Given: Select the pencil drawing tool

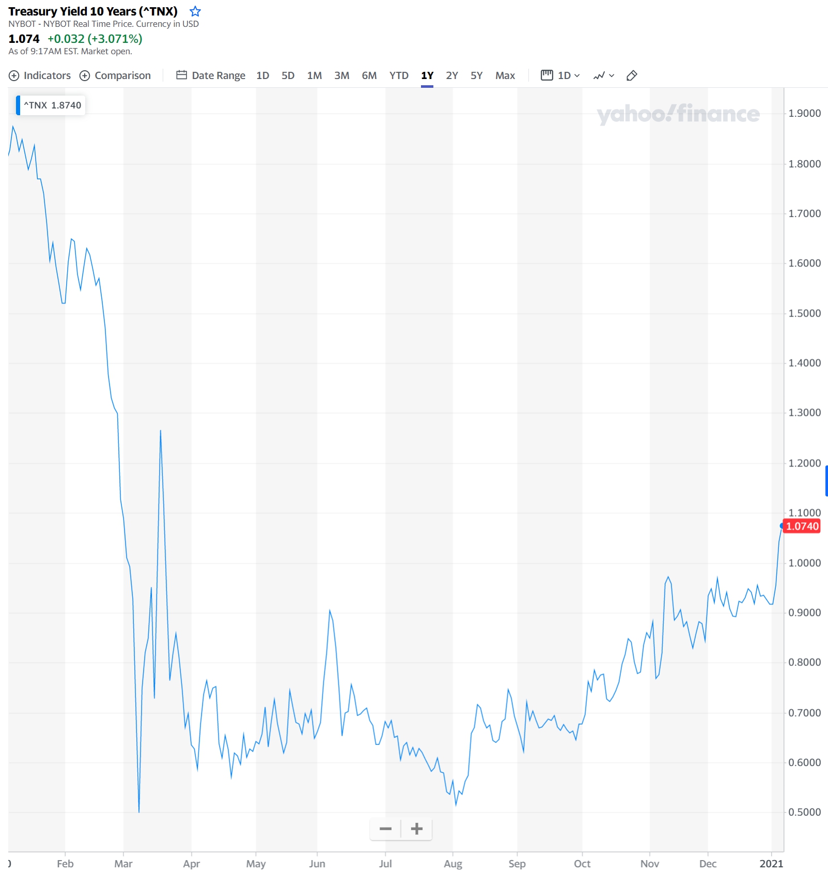Looking at the screenshot, I should [x=631, y=76].
